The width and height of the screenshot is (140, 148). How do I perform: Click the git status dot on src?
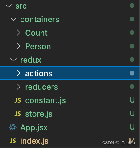pos(132,6)
